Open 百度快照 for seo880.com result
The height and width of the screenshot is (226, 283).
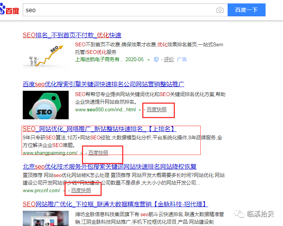click(x=156, y=110)
